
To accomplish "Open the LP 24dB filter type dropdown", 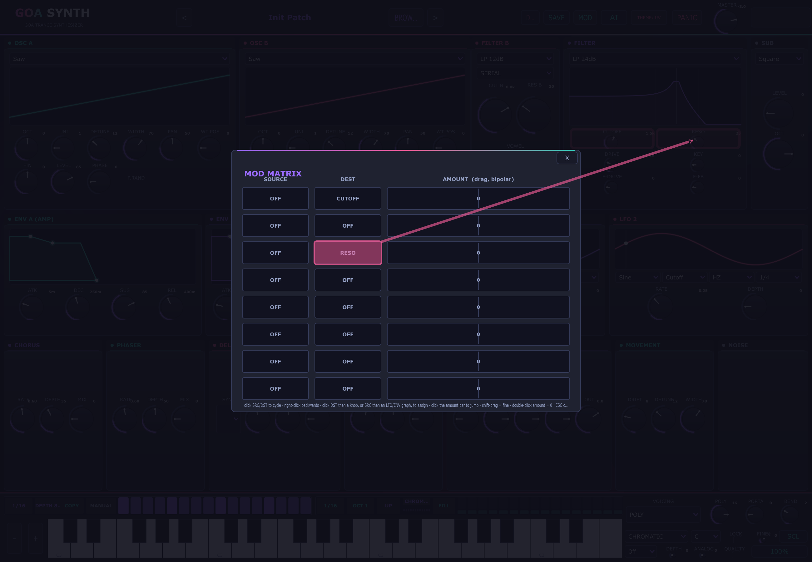I will (x=655, y=59).
